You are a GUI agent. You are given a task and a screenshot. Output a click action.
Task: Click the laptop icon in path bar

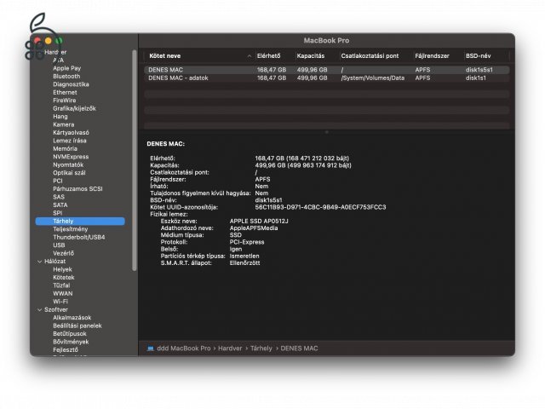[151, 349]
